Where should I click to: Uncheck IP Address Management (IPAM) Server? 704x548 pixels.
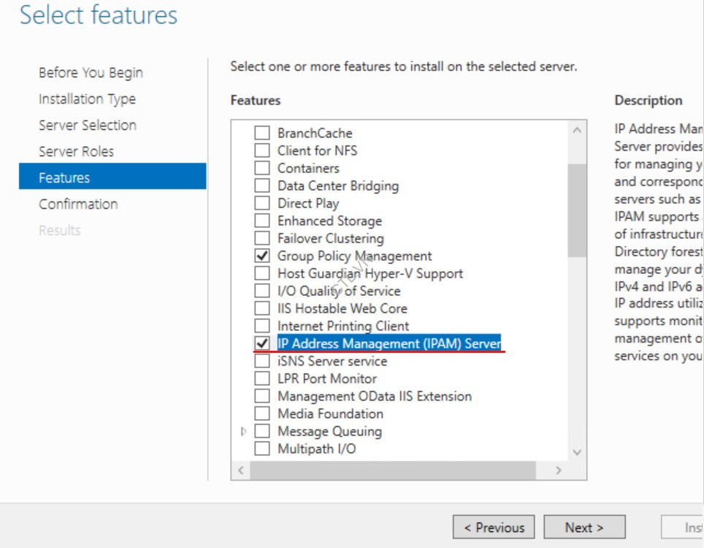tap(261, 343)
